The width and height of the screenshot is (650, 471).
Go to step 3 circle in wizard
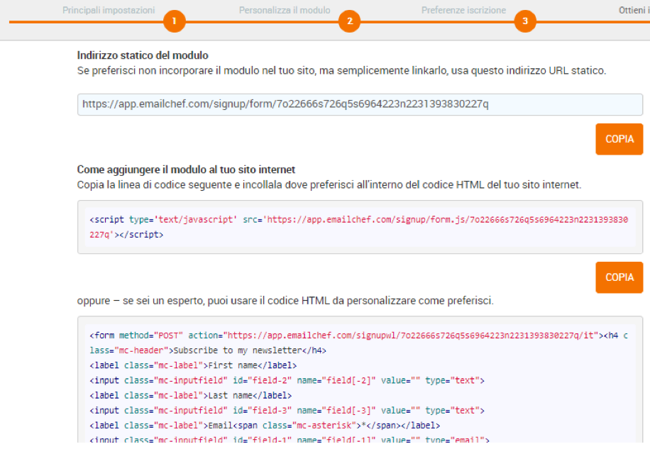(x=525, y=21)
